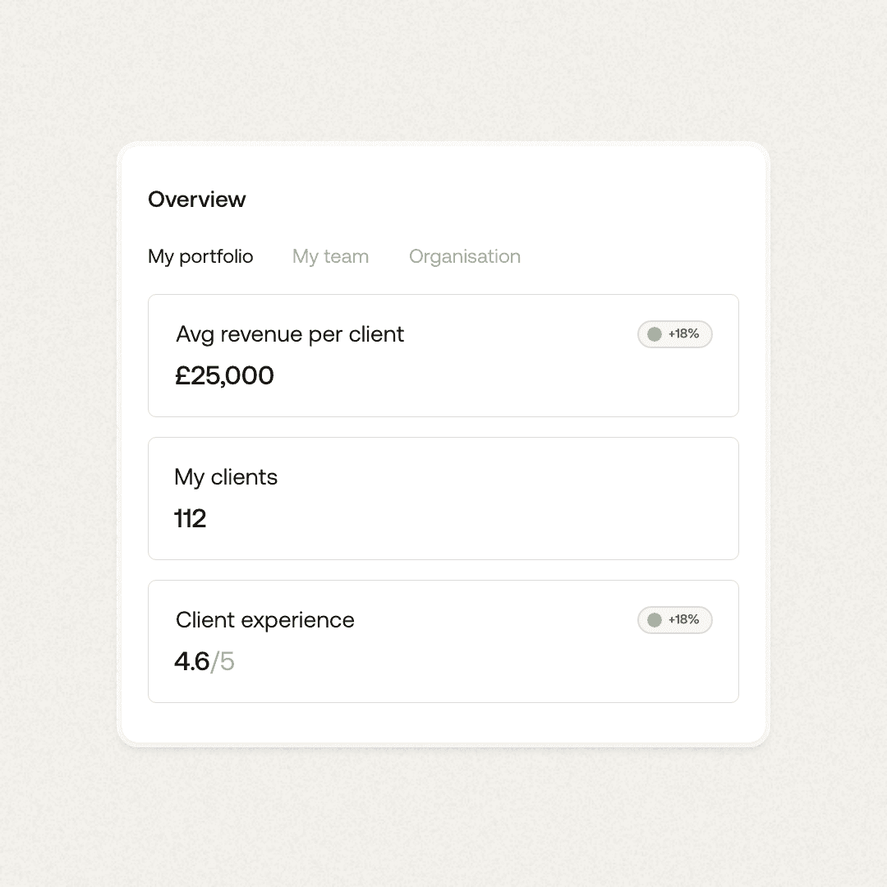Click the 112 clients count

click(190, 519)
